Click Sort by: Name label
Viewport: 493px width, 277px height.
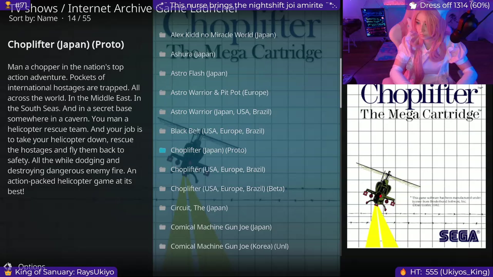(33, 18)
